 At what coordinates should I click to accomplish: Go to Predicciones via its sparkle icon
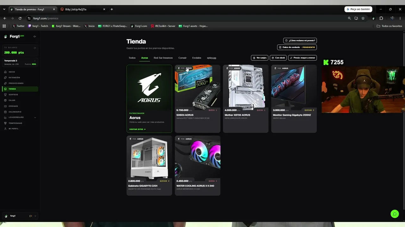5,83
